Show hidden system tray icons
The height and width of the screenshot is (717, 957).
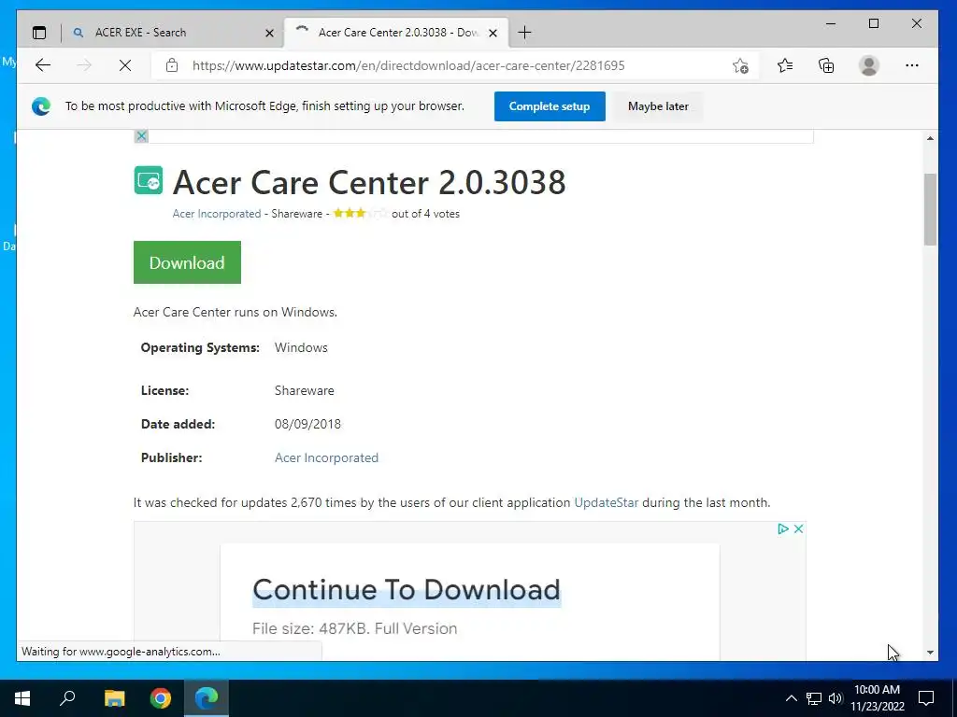pyautogui.click(x=791, y=698)
